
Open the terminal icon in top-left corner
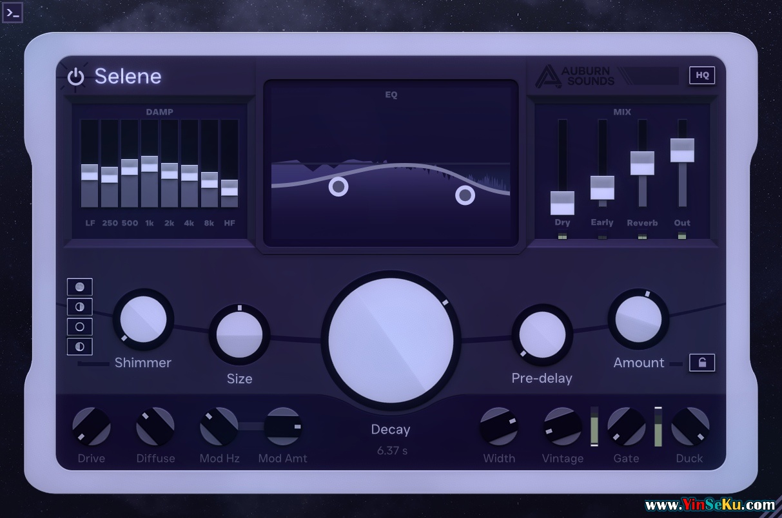(12, 12)
